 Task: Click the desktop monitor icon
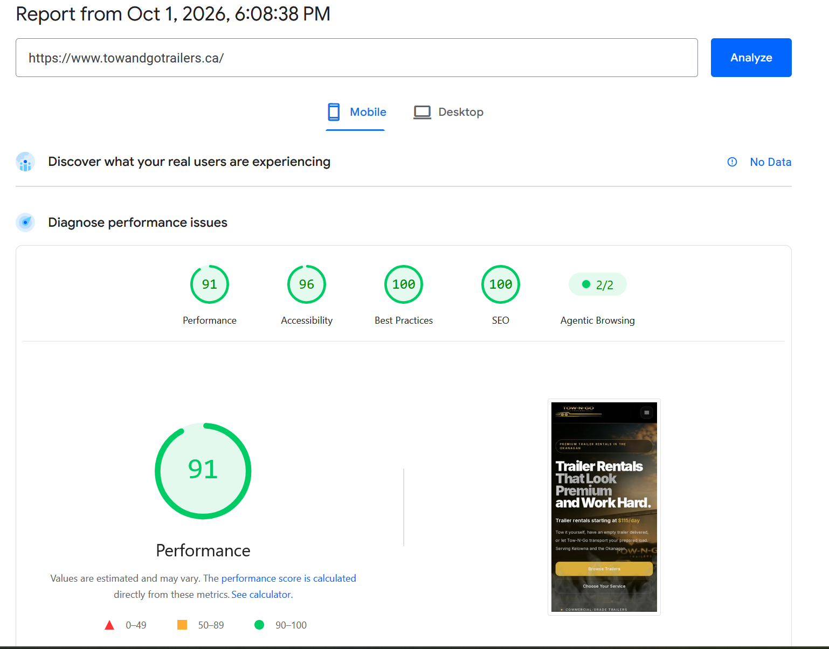pyautogui.click(x=422, y=112)
